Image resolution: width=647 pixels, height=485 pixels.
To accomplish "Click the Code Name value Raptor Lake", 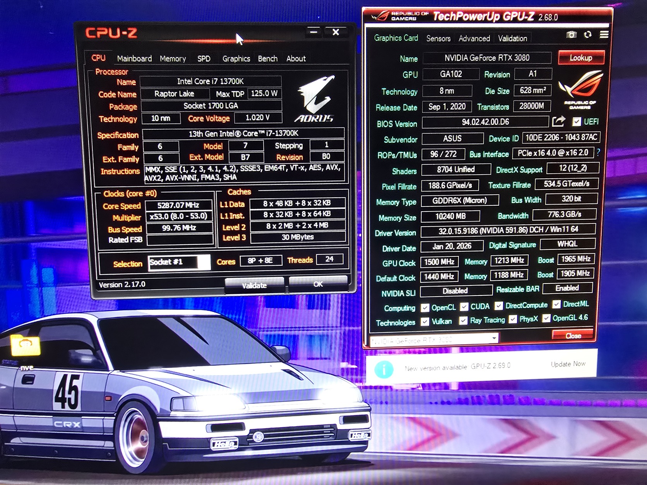I will [175, 94].
